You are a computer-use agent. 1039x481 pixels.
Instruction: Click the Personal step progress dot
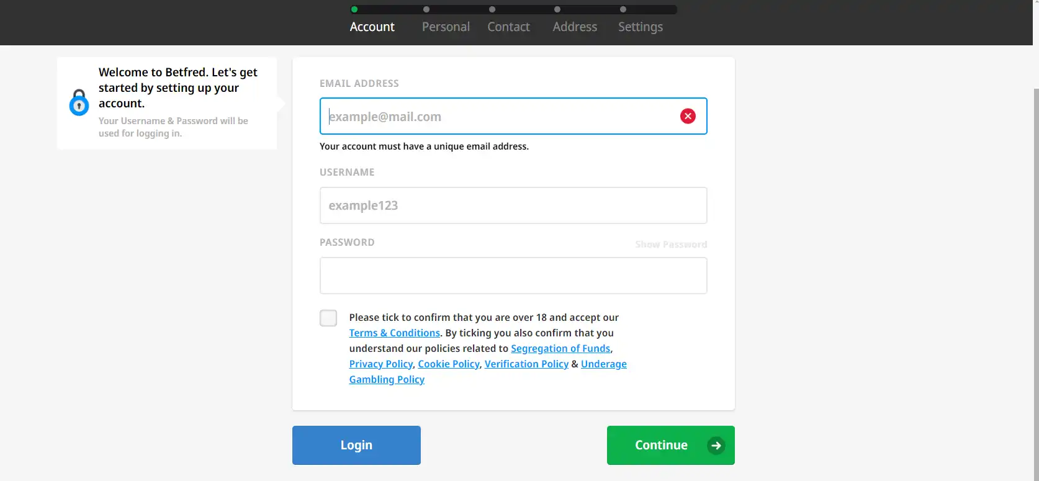[x=426, y=9]
